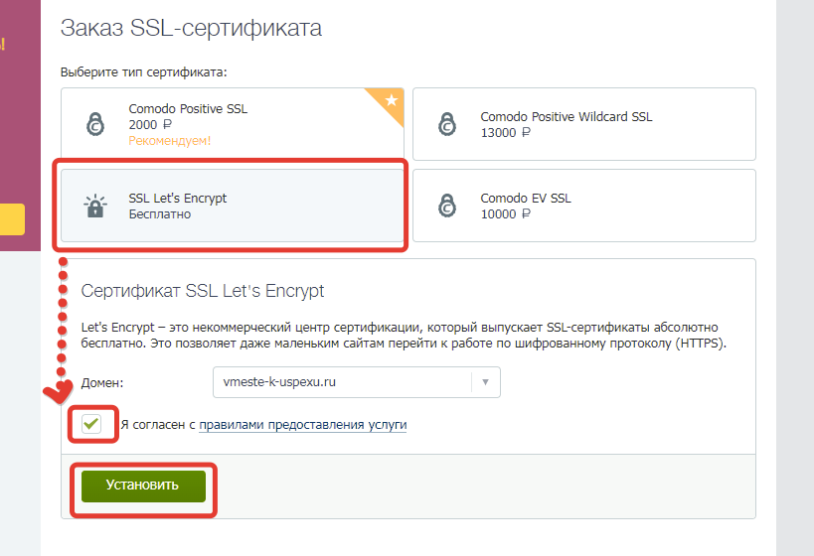
Task: Open the правилами предоставления услуги link
Action: point(303,425)
